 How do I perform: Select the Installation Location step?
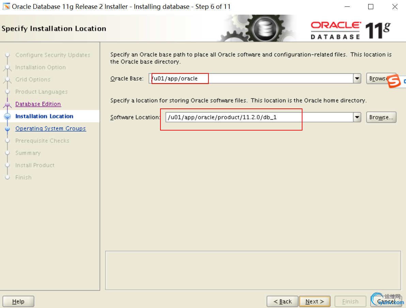(44, 116)
